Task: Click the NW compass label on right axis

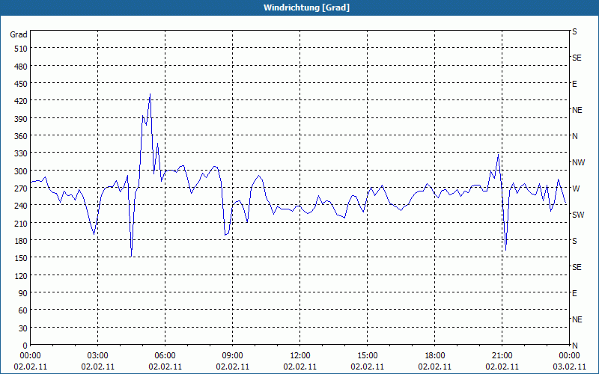Action: coord(578,162)
